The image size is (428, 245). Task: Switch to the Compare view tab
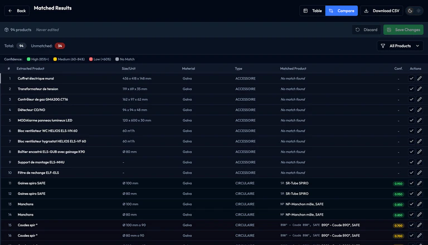(342, 11)
